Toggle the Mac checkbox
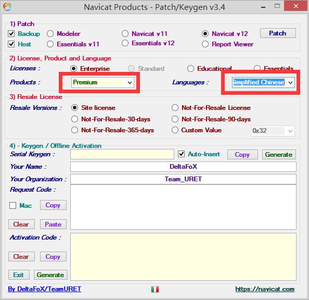 click(x=13, y=205)
